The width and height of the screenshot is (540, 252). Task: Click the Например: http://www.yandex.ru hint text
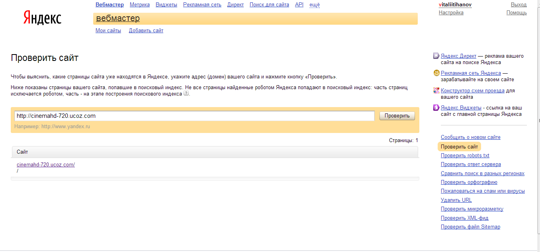point(52,127)
